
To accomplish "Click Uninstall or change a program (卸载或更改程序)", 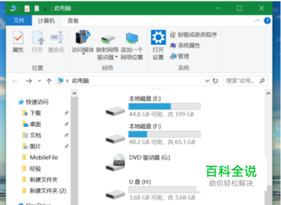I will [194, 35].
